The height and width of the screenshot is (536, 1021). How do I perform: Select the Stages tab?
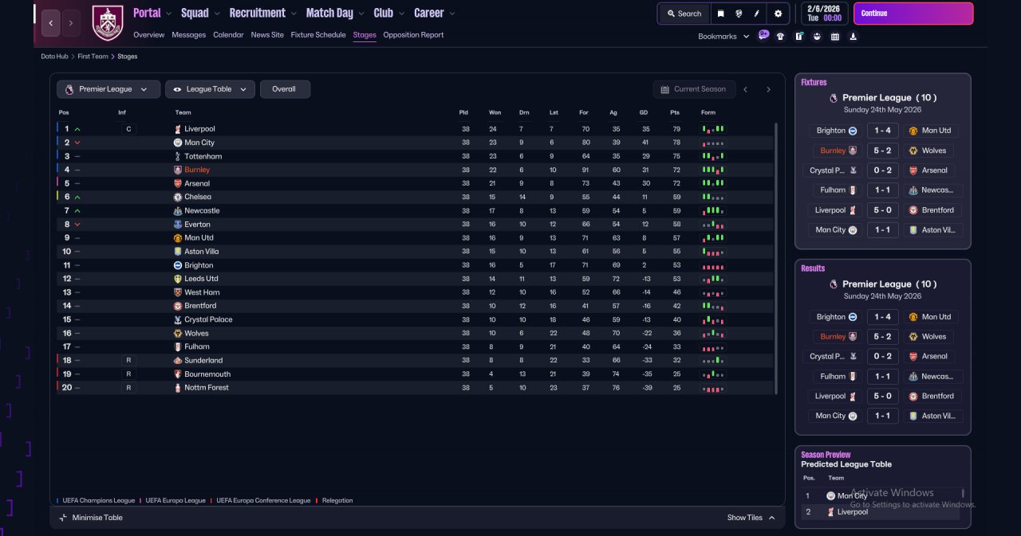[x=365, y=35]
